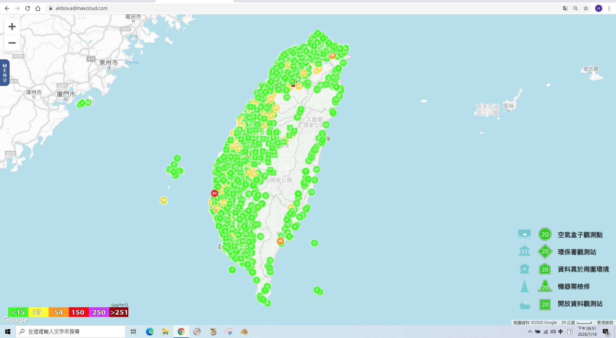This screenshot has width=616, height=338.
Task: Click the translate page icon in address bar
Action: tap(565, 8)
